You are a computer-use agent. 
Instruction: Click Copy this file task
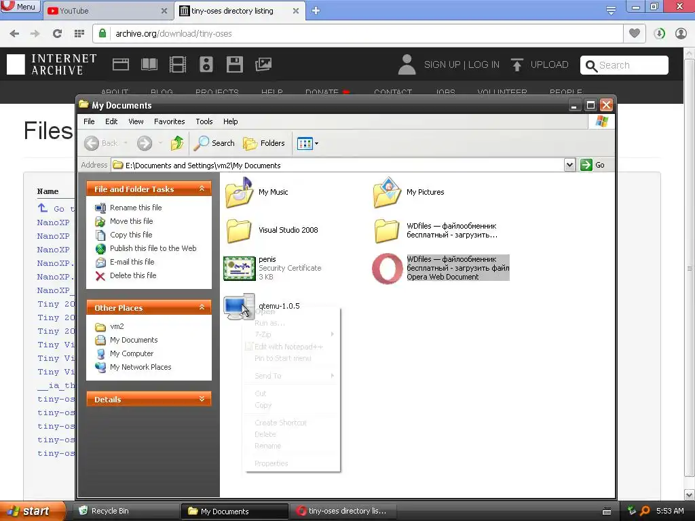point(131,235)
